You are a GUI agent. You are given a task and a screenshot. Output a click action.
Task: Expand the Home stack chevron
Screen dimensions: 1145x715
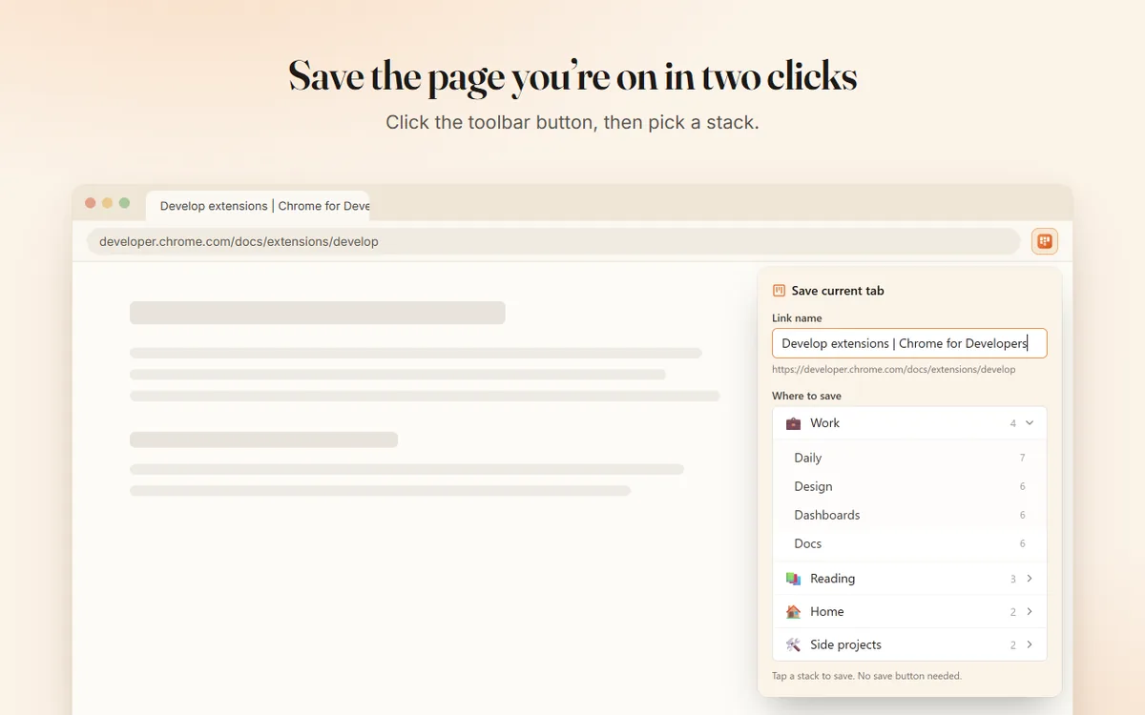coord(1030,612)
